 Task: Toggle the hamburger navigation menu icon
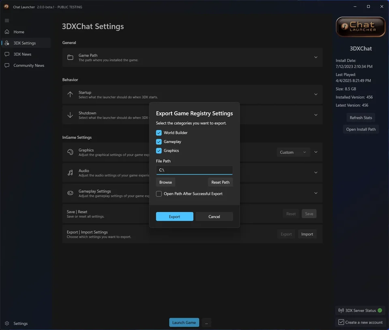tap(7, 21)
